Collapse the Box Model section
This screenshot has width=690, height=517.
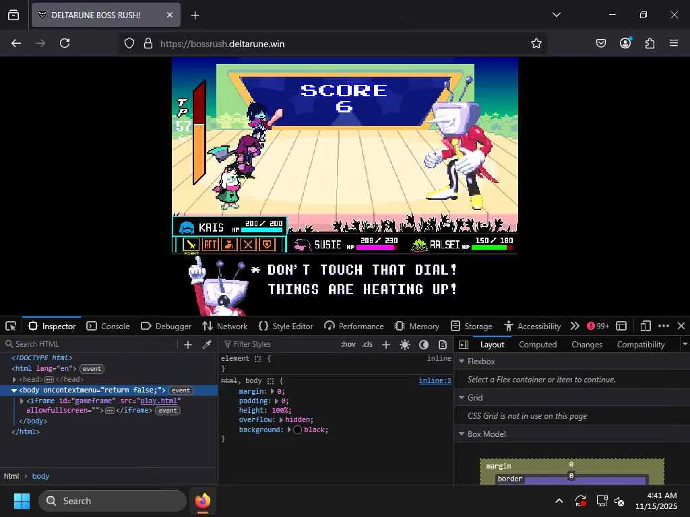point(462,434)
